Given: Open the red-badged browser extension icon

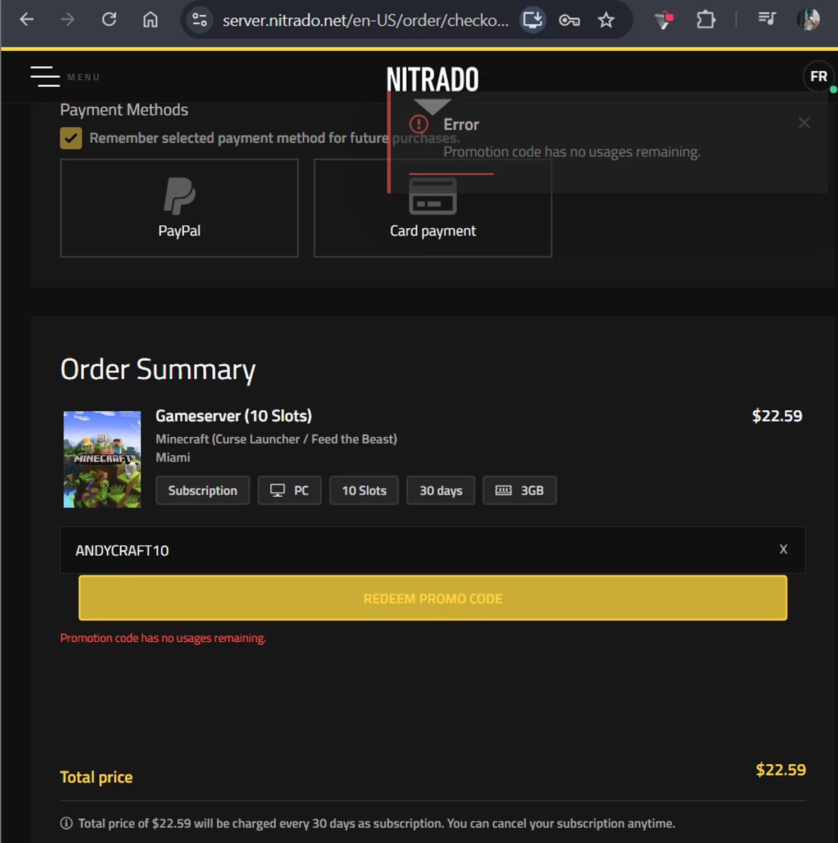Looking at the screenshot, I should coord(664,21).
